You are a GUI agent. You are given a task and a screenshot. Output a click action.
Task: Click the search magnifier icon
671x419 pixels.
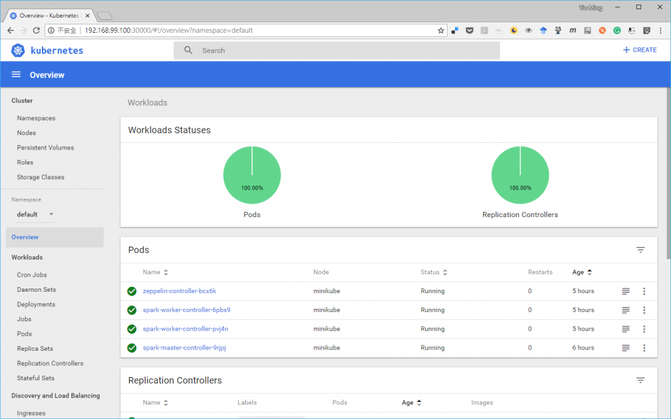click(188, 50)
